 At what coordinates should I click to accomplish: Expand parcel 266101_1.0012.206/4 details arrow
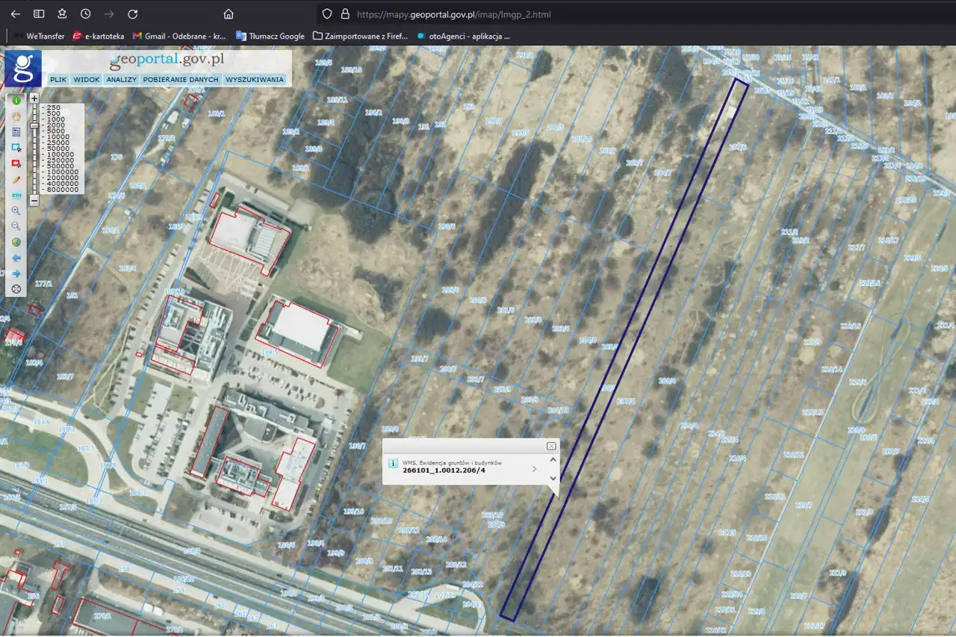[534, 469]
